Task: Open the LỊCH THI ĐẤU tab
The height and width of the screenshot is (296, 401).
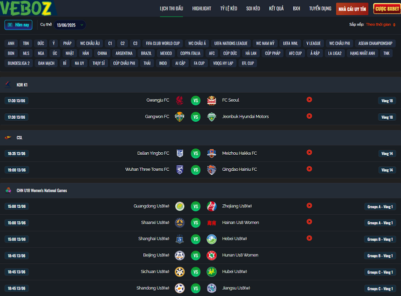Action: [x=171, y=9]
